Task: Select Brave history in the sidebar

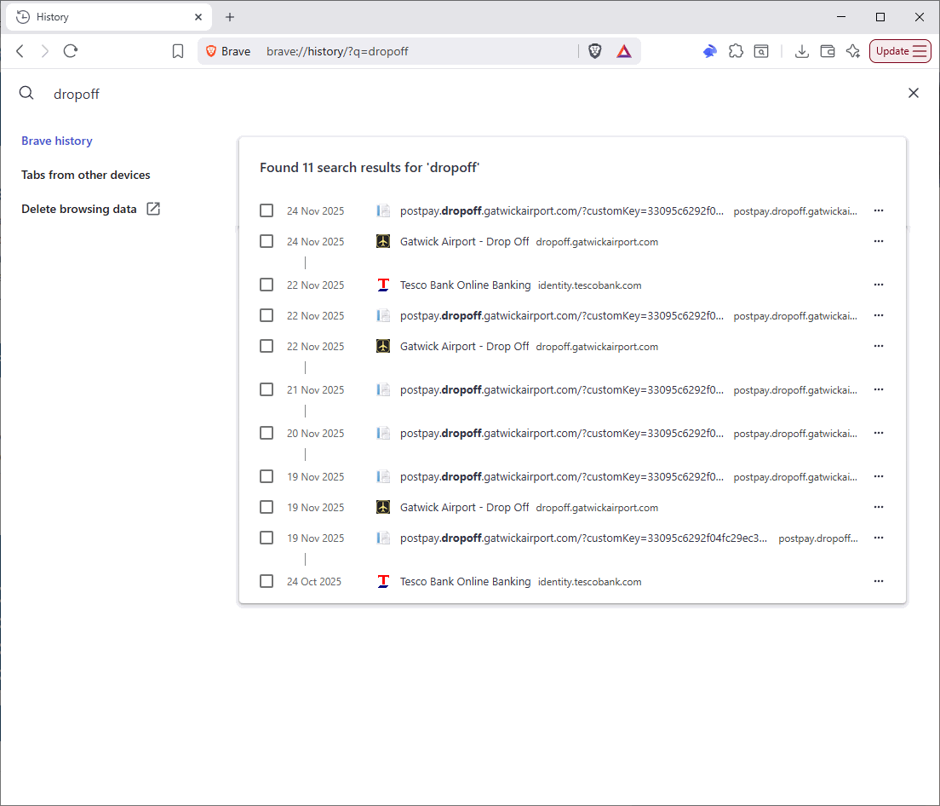Action: click(x=57, y=141)
